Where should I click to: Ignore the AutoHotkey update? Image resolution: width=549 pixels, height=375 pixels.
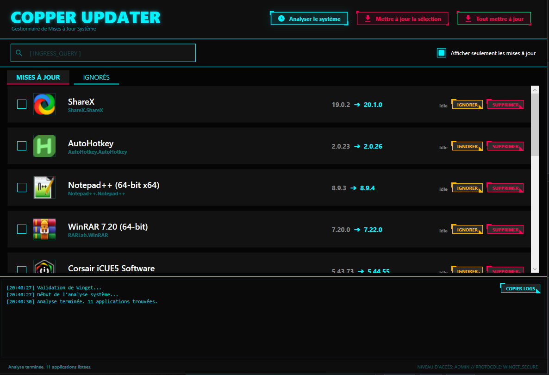point(467,146)
